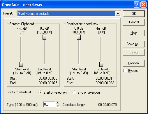Close the Crossfade dialog window
The width and height of the screenshot is (148, 114).
point(143,5)
